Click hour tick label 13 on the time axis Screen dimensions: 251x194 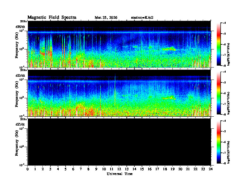pyautogui.click(x=127, y=169)
